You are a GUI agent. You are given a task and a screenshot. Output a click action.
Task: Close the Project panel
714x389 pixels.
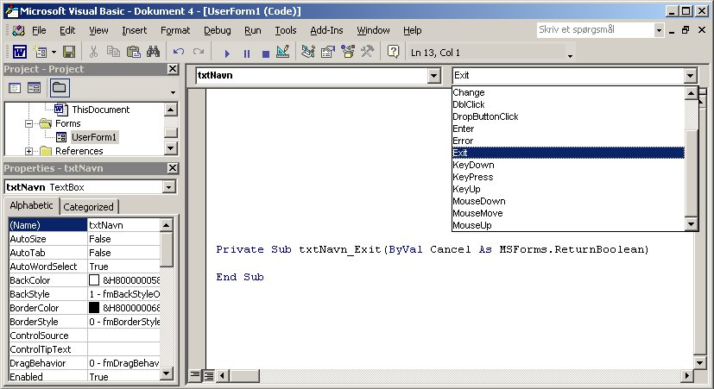pos(173,69)
